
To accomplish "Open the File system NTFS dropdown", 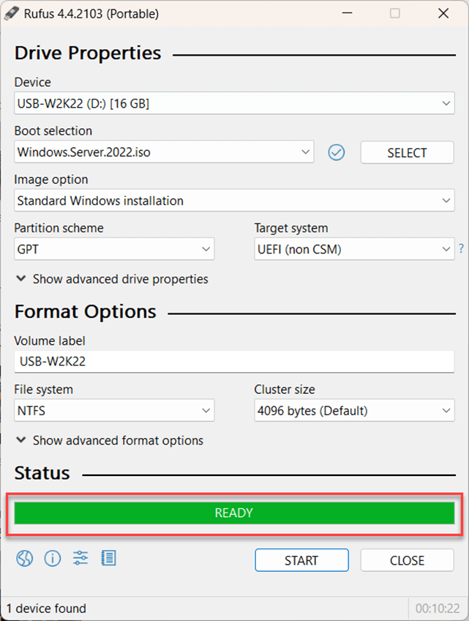I will pyautogui.click(x=114, y=411).
